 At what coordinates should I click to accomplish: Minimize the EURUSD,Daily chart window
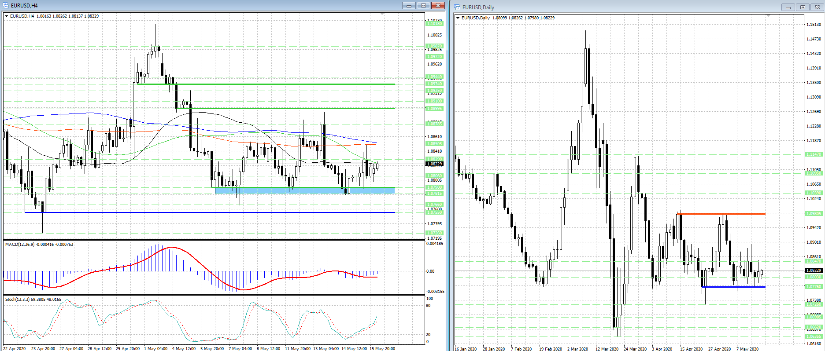[788, 7]
